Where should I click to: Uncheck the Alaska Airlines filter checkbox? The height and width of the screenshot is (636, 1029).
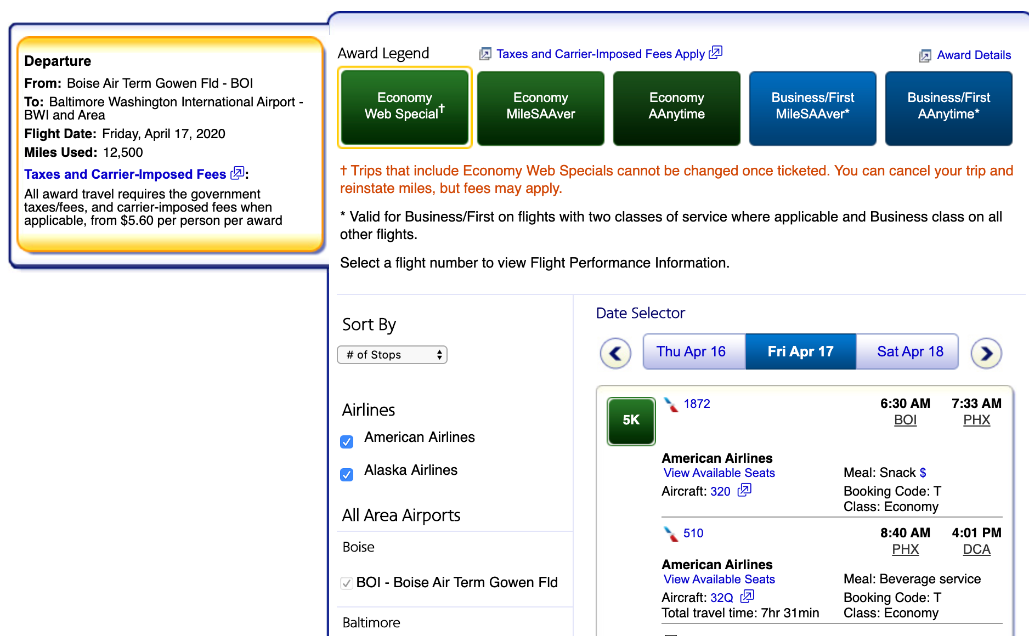tap(347, 474)
